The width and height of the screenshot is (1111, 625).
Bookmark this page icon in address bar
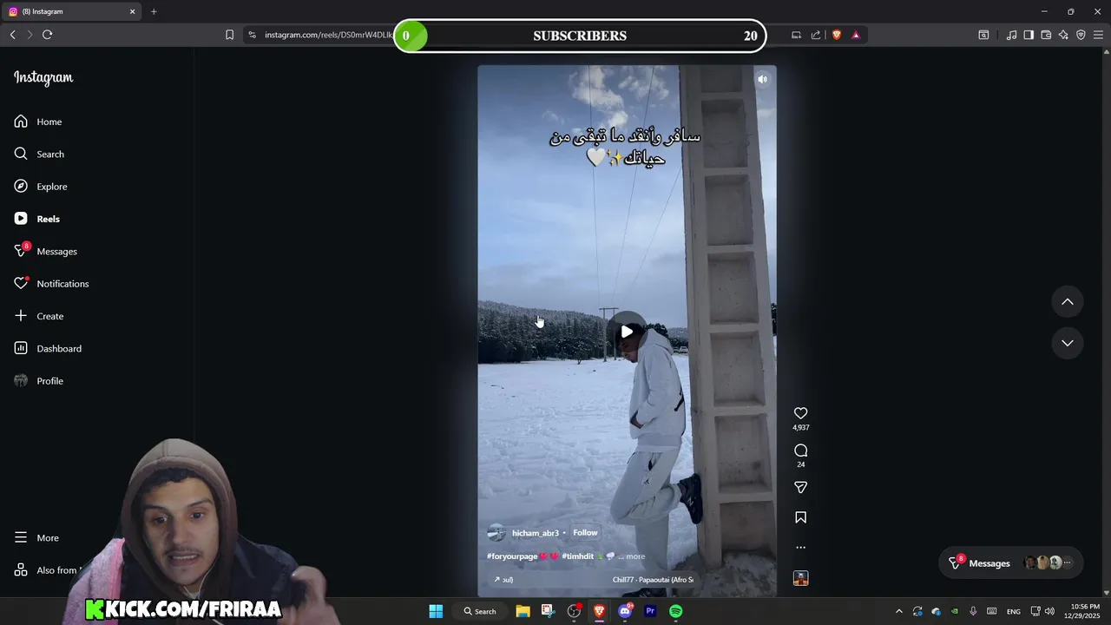click(x=229, y=35)
